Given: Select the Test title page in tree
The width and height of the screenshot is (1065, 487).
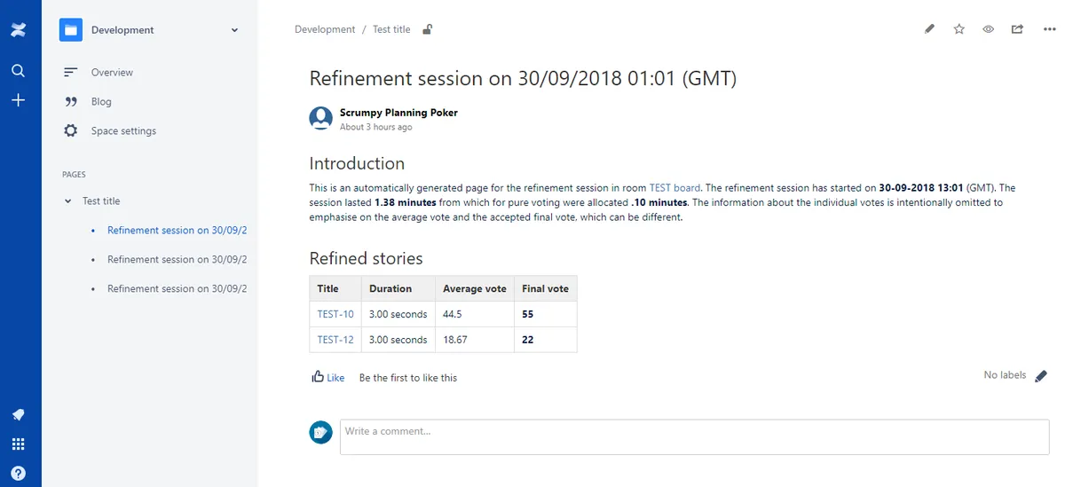Looking at the screenshot, I should pyautogui.click(x=101, y=201).
